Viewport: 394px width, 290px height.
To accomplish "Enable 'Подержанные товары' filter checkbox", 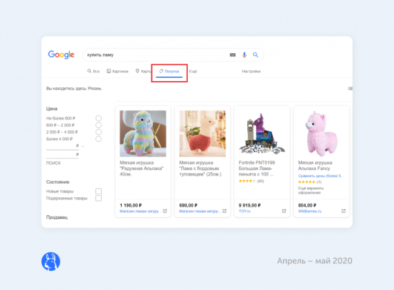I will [x=98, y=198].
